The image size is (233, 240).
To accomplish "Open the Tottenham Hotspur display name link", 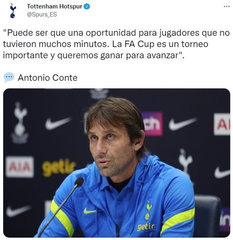I will point(55,6).
